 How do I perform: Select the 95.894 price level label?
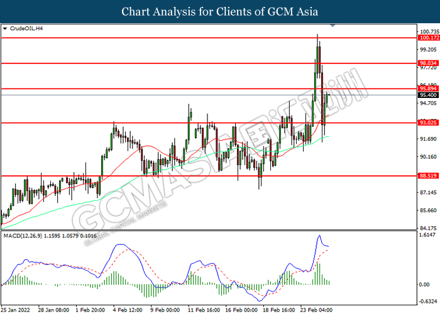click(x=429, y=89)
